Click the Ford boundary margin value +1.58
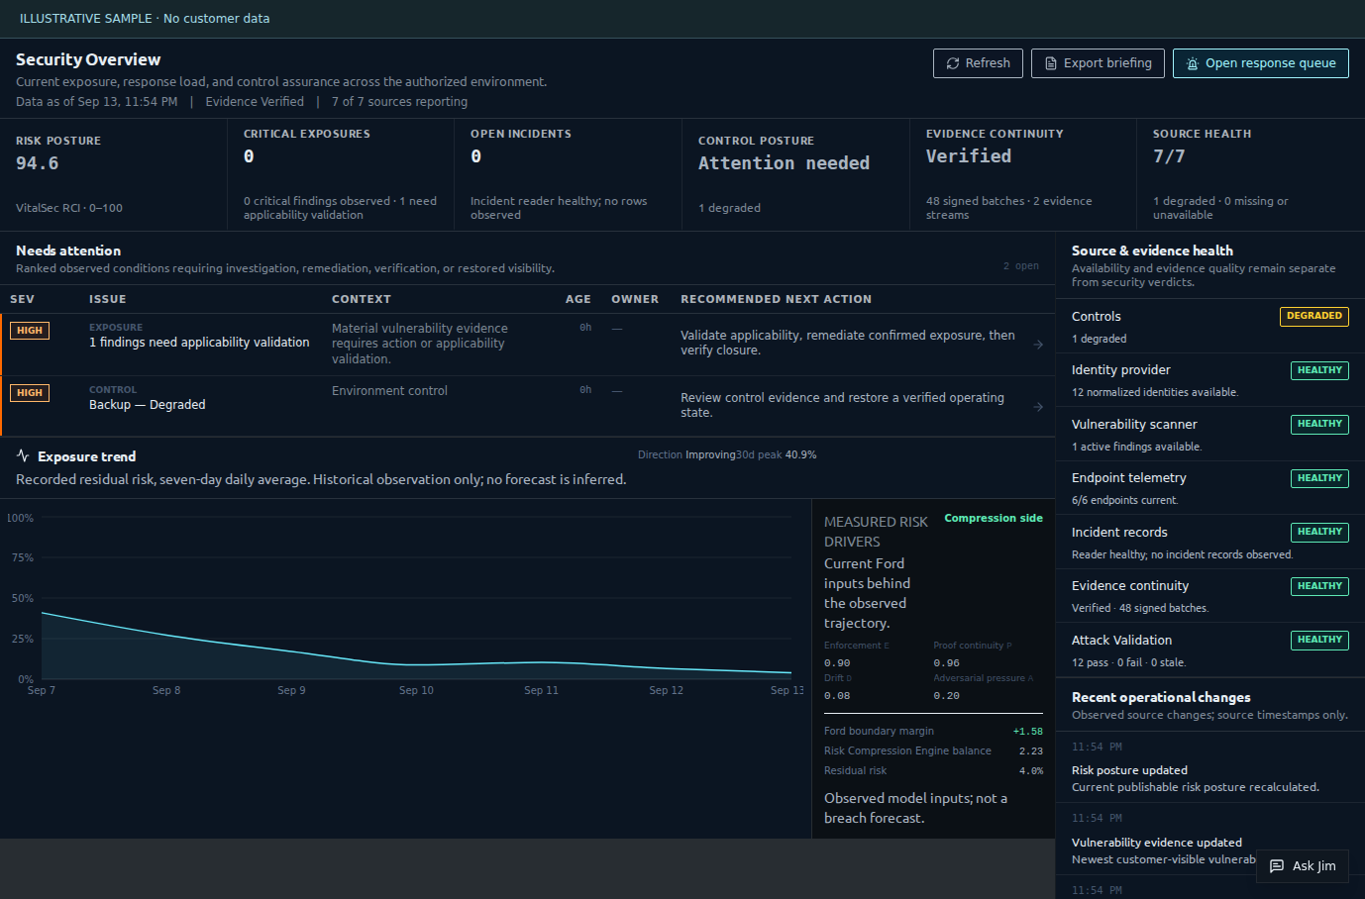This screenshot has width=1365, height=899. pos(1028,732)
